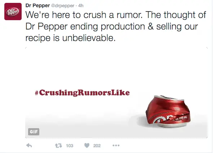The image size is (213, 153).
Task: Open the tweet's 4h timestamp permalink
Action: click(81, 6)
